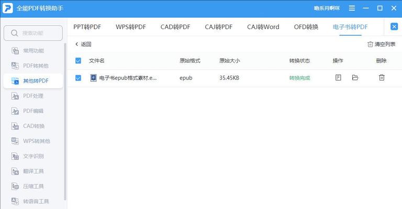
Task: Switch to CAJ转PDF tab
Action: (219, 27)
